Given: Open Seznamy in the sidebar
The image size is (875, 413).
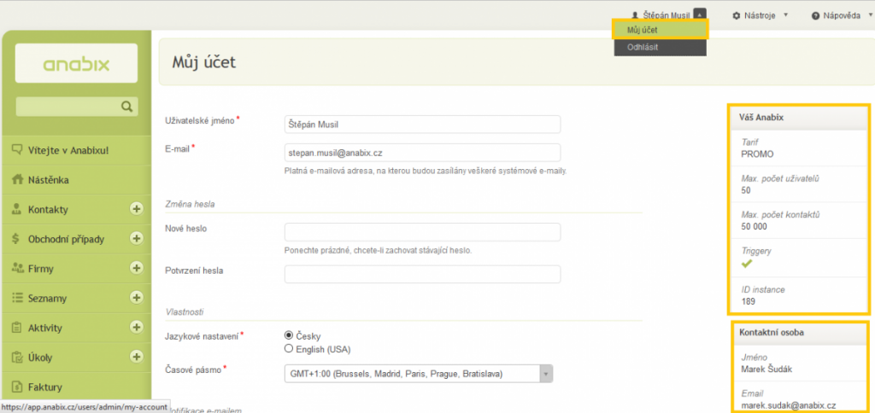Looking at the screenshot, I should pos(76,298).
